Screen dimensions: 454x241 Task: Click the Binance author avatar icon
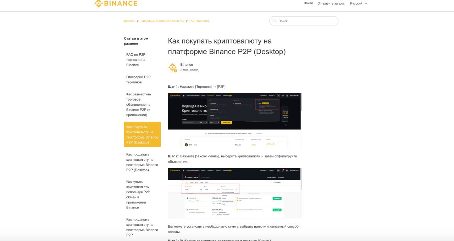click(172, 67)
